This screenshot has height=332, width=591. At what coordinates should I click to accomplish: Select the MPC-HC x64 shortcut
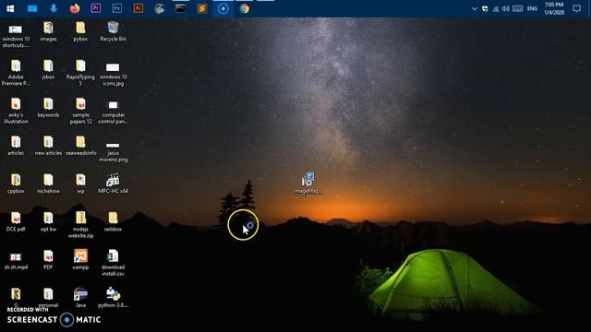113,184
